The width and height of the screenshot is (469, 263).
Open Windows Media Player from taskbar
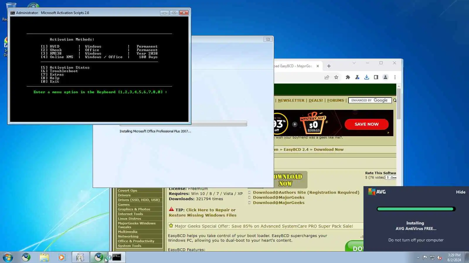pos(62,257)
